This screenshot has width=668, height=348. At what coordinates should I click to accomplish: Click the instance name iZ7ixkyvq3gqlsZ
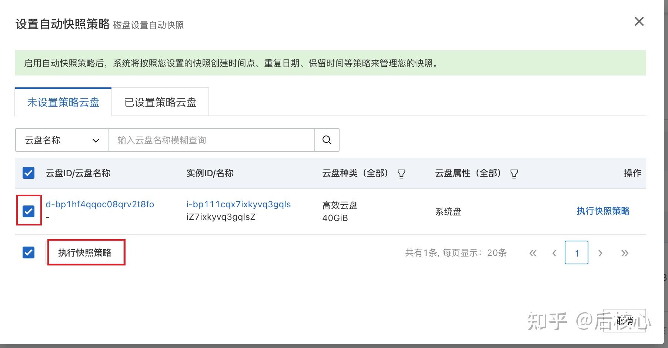tap(221, 217)
